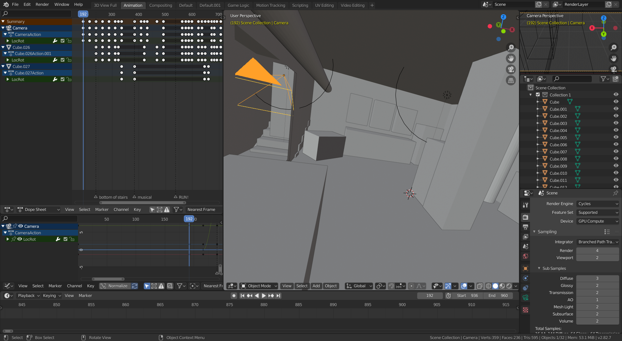
Task: Open the Camera data properties tab
Action: 525,298
